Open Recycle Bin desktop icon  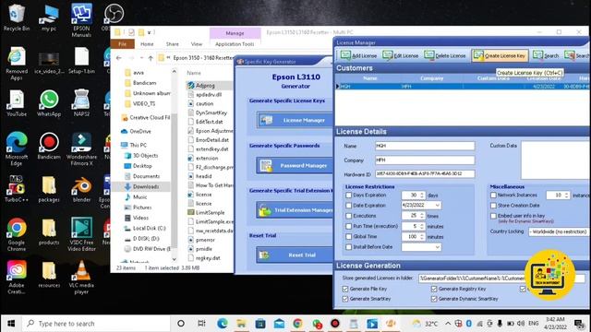point(17,18)
